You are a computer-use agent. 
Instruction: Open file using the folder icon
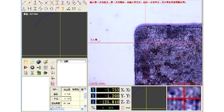(32, 62)
